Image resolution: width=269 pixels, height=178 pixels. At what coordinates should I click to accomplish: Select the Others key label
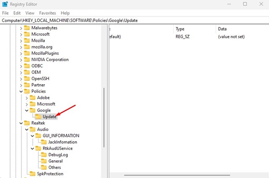pyautogui.click(x=55, y=168)
